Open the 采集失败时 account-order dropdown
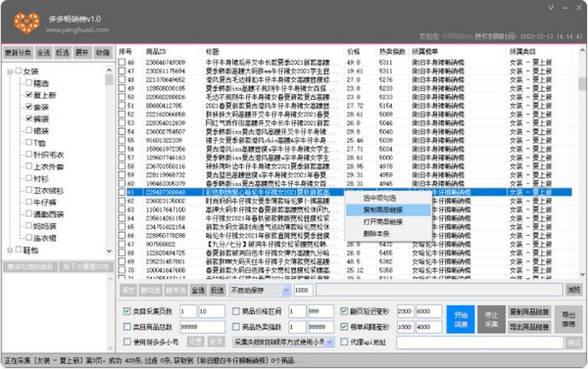Screen dimensions: 588x369 [x=283, y=342]
